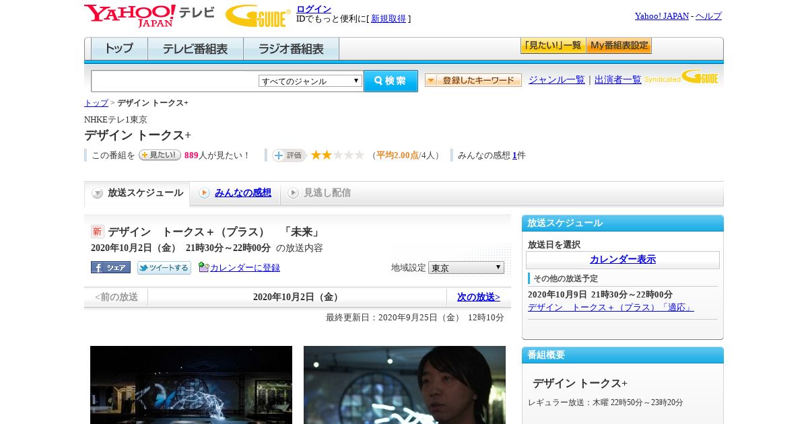Screen dimensions: 808x424
Task: Click the Yahoo! Japan テレビ logo
Action: (x=149, y=15)
